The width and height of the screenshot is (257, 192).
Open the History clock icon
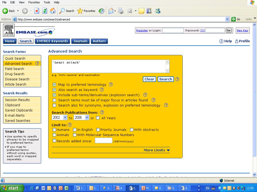101,11
